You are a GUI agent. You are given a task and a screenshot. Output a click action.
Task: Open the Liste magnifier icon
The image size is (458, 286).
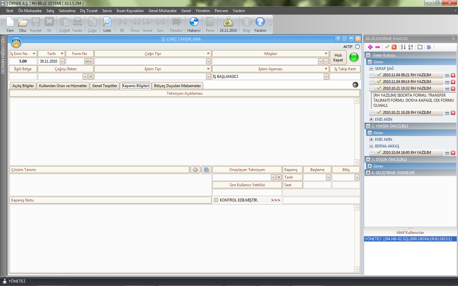pyautogui.click(x=107, y=22)
